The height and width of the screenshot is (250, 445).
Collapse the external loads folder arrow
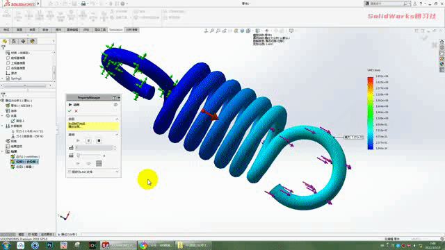point(3,126)
